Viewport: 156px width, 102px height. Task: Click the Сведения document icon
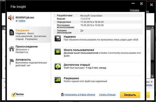12,32
